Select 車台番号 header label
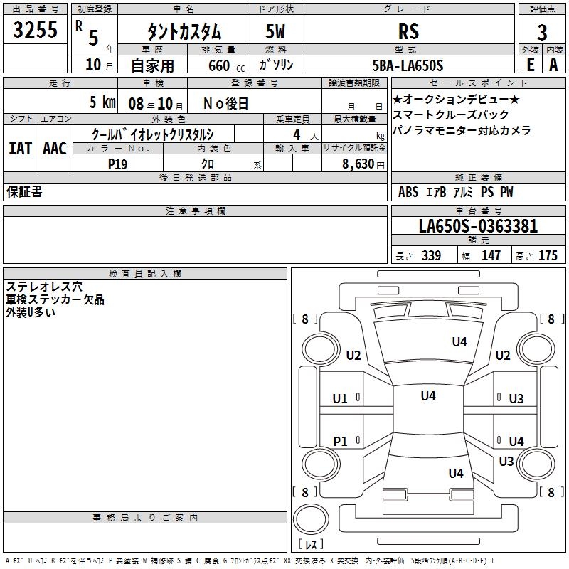Image resolution: width=569 pixels, height=569 pixels. (x=478, y=211)
